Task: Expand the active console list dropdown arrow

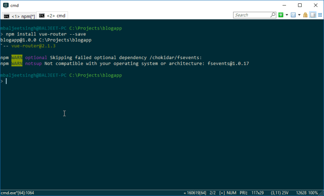Action: coord(299,15)
